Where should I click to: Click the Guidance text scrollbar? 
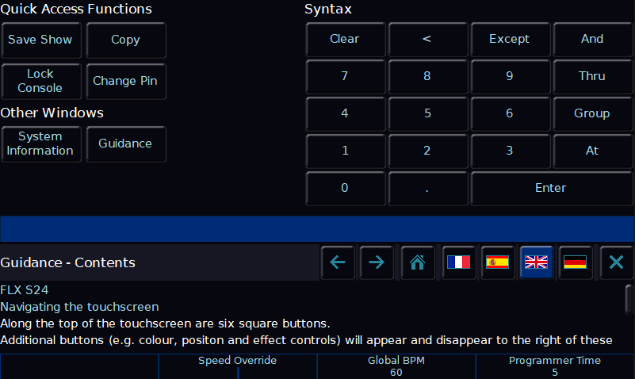click(x=629, y=300)
